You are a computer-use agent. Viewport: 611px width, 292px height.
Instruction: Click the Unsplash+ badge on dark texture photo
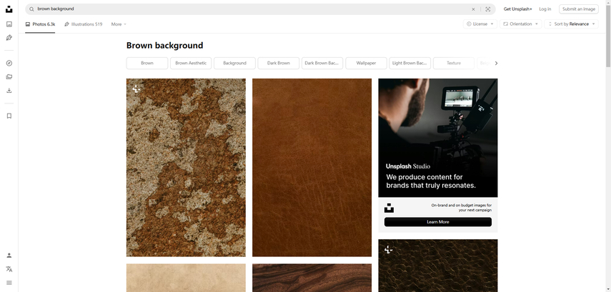[x=388, y=250]
